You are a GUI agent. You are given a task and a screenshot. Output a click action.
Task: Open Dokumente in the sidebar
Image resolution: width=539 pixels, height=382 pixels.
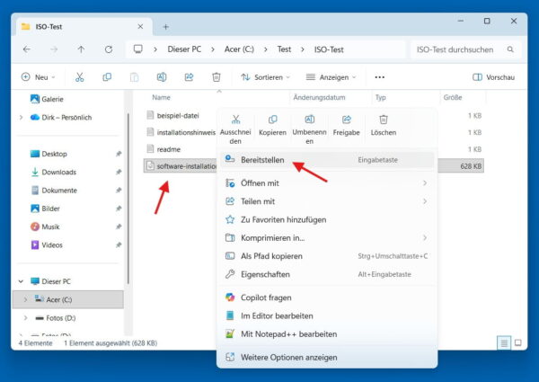coord(54,191)
